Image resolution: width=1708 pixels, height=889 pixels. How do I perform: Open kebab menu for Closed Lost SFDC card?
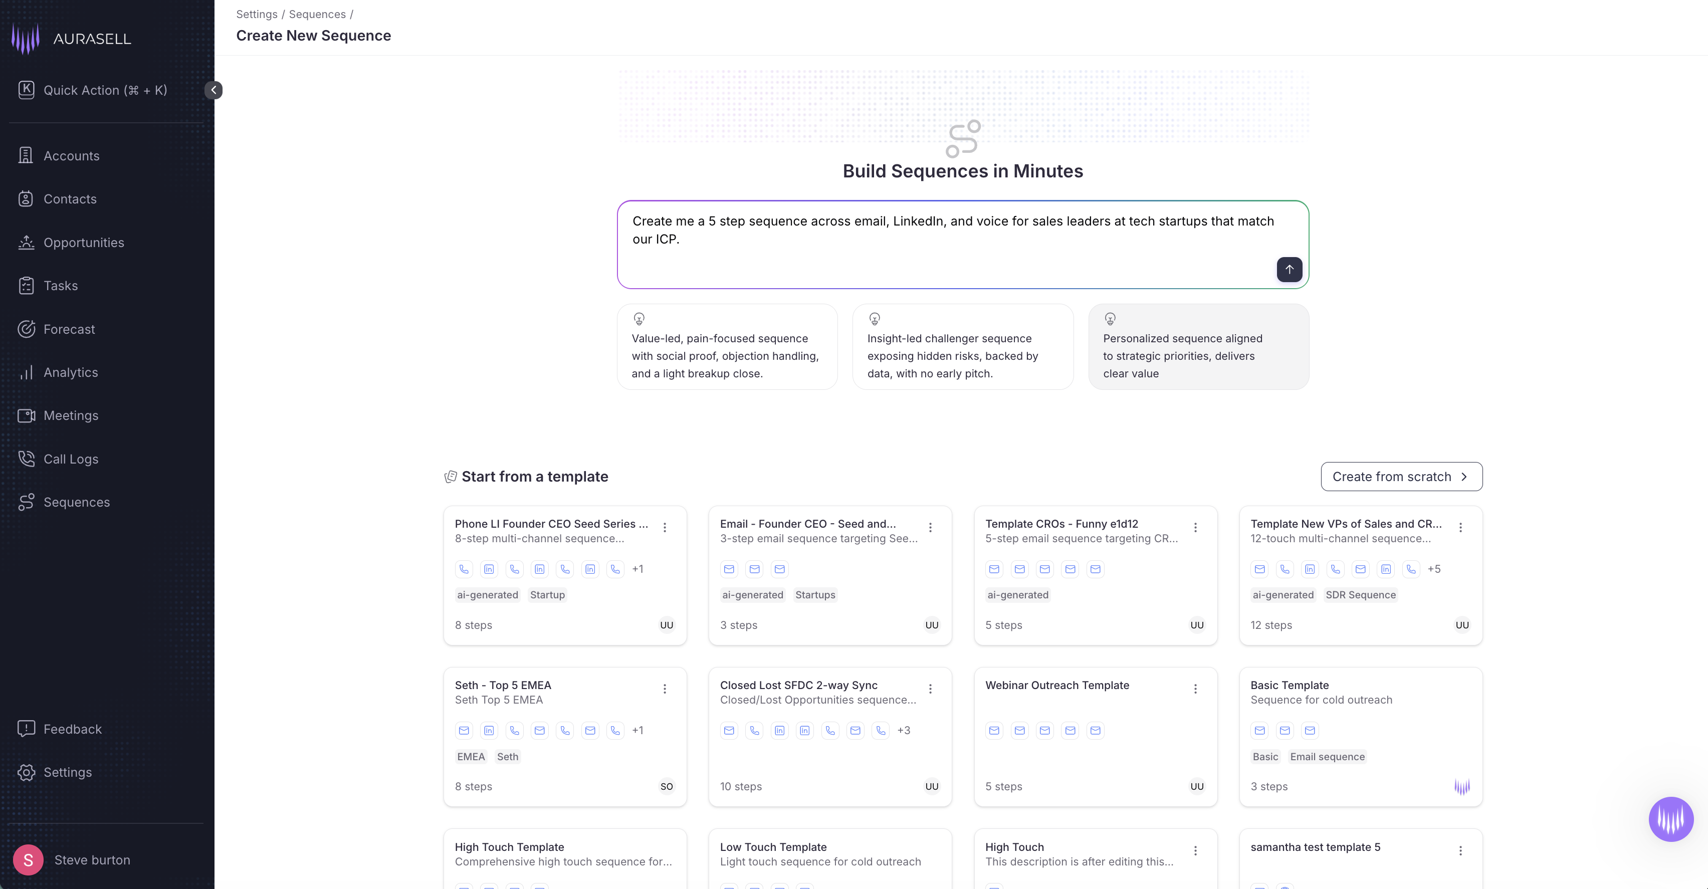pyautogui.click(x=930, y=689)
